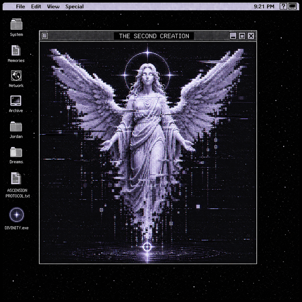
Task: Open the Dreams folder icon
Action: (x=16, y=152)
